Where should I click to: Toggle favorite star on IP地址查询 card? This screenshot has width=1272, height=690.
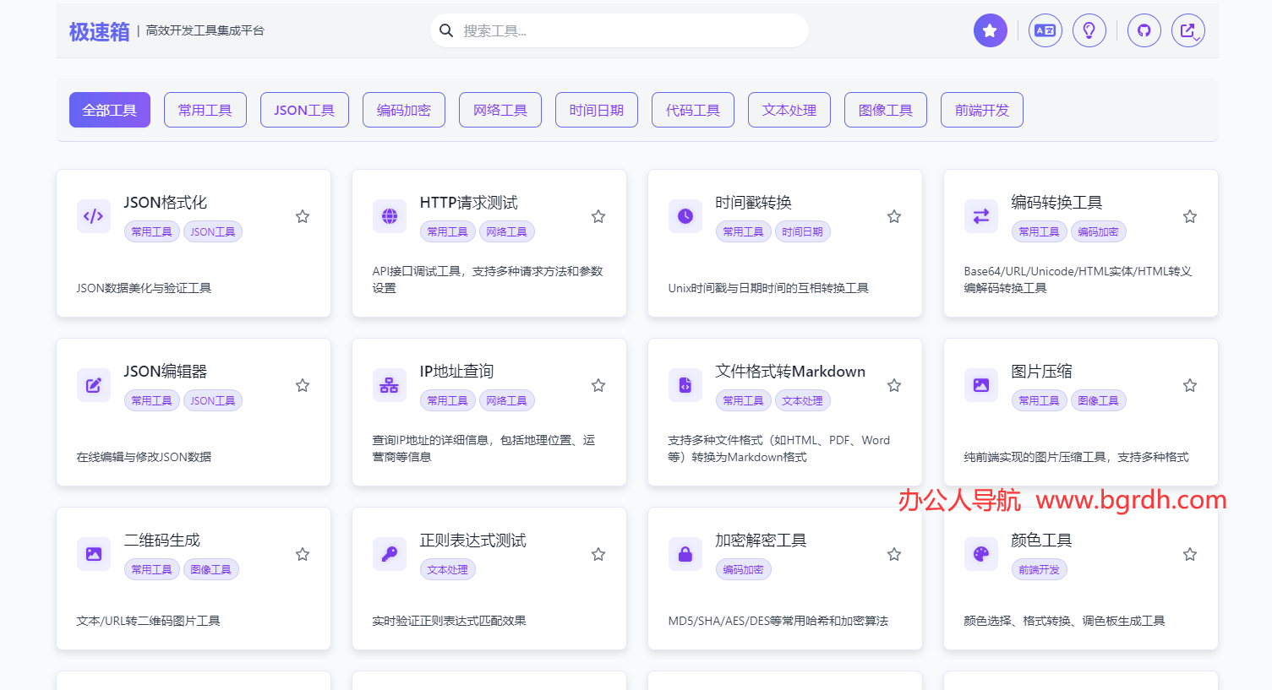pos(598,386)
